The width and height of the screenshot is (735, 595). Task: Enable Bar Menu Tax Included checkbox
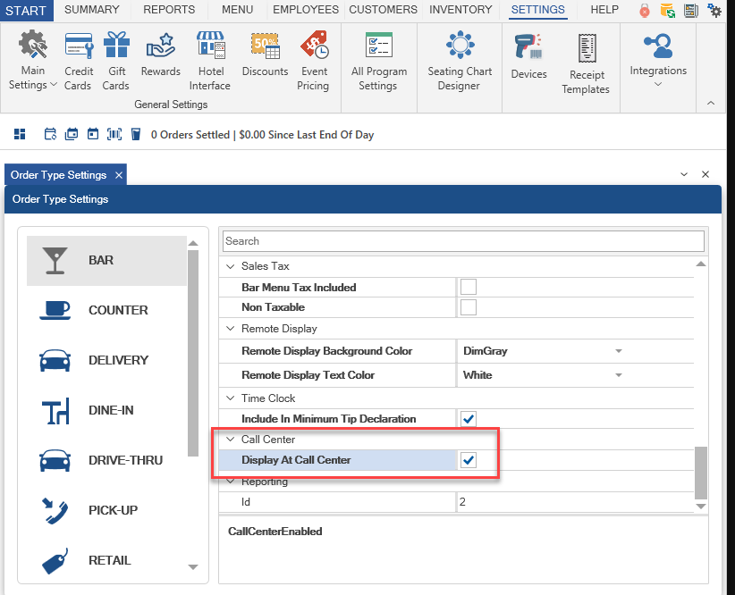(468, 288)
